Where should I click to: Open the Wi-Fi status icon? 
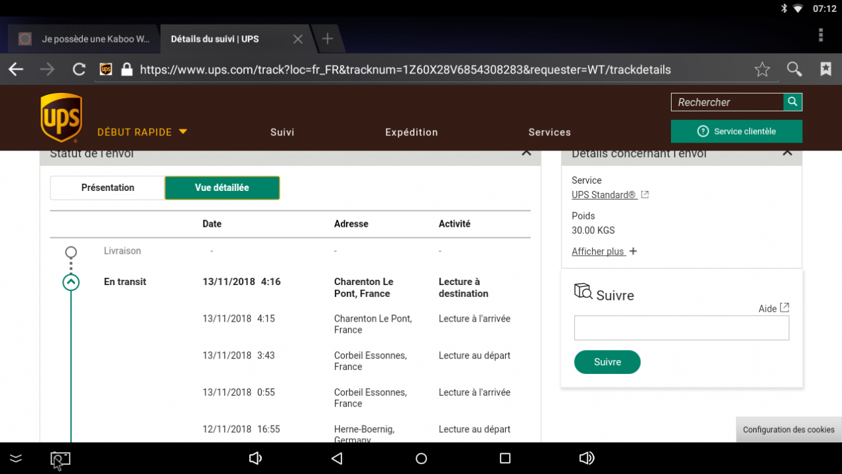(798, 9)
